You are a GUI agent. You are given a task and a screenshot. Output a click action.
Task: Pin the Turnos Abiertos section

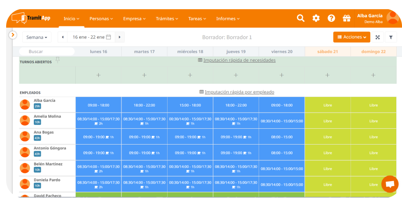57,60
